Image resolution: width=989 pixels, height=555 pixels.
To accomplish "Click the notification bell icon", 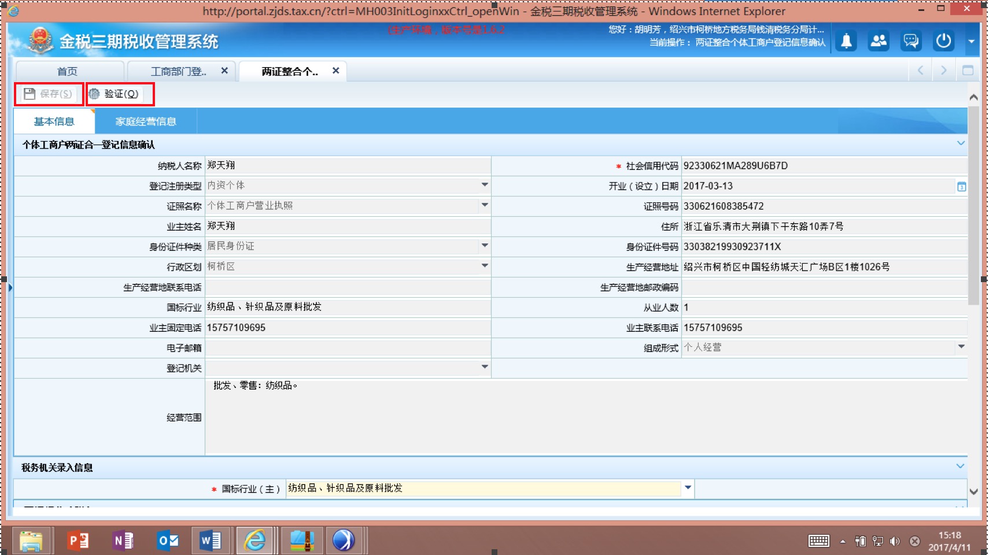I will 846,41.
